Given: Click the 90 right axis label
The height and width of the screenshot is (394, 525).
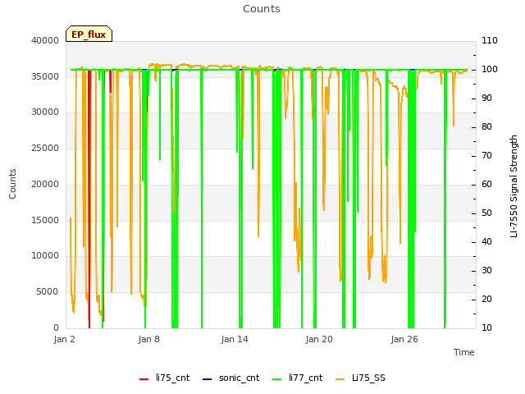Looking at the screenshot, I should point(486,98).
